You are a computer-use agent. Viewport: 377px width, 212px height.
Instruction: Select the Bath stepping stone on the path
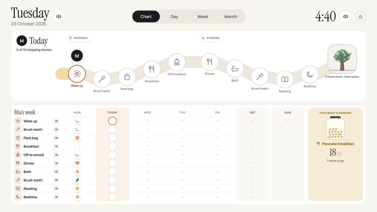pyautogui.click(x=235, y=68)
